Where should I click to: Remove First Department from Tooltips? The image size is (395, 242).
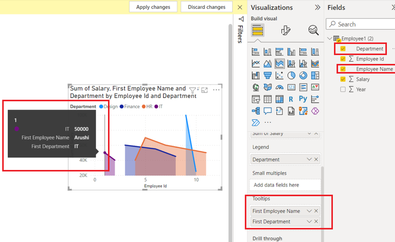(316, 222)
